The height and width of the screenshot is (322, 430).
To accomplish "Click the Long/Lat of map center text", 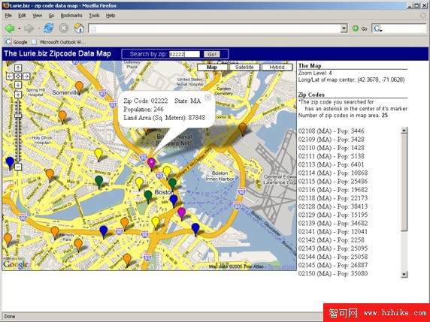I will click(x=351, y=80).
